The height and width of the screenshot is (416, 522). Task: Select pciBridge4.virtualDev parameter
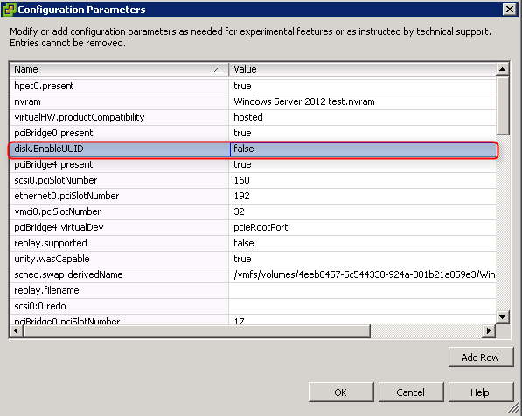point(119,227)
